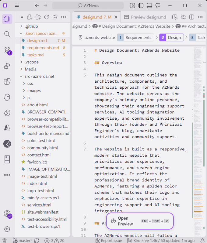Open the Azure view in activity bar
The height and width of the screenshot is (243, 207).
(7, 128)
